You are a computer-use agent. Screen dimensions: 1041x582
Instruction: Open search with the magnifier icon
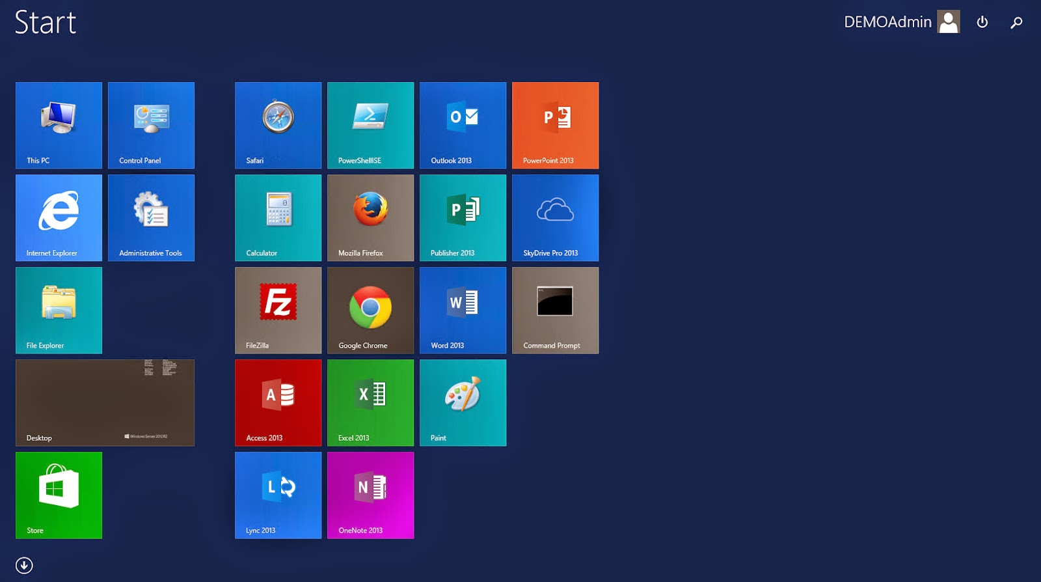(x=1016, y=23)
